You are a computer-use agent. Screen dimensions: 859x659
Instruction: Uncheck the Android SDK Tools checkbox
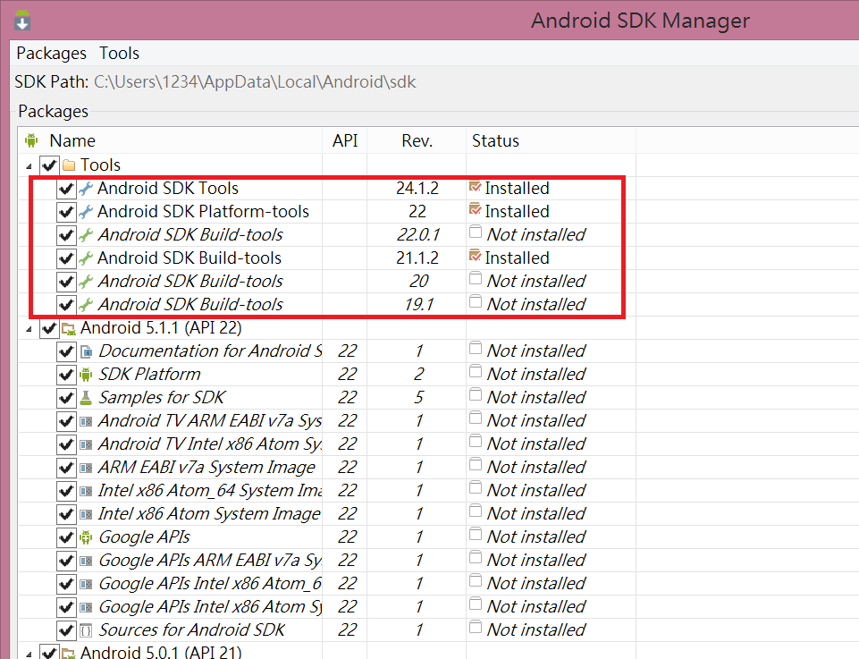point(65,189)
